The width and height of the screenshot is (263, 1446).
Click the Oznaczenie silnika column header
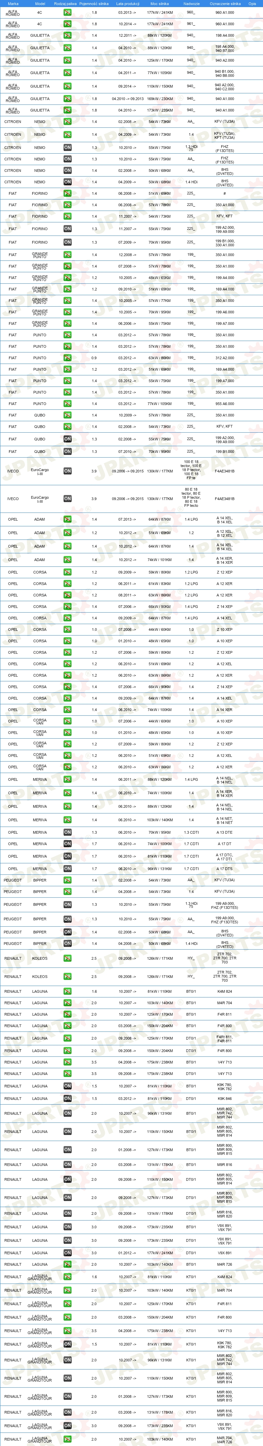point(225,3)
